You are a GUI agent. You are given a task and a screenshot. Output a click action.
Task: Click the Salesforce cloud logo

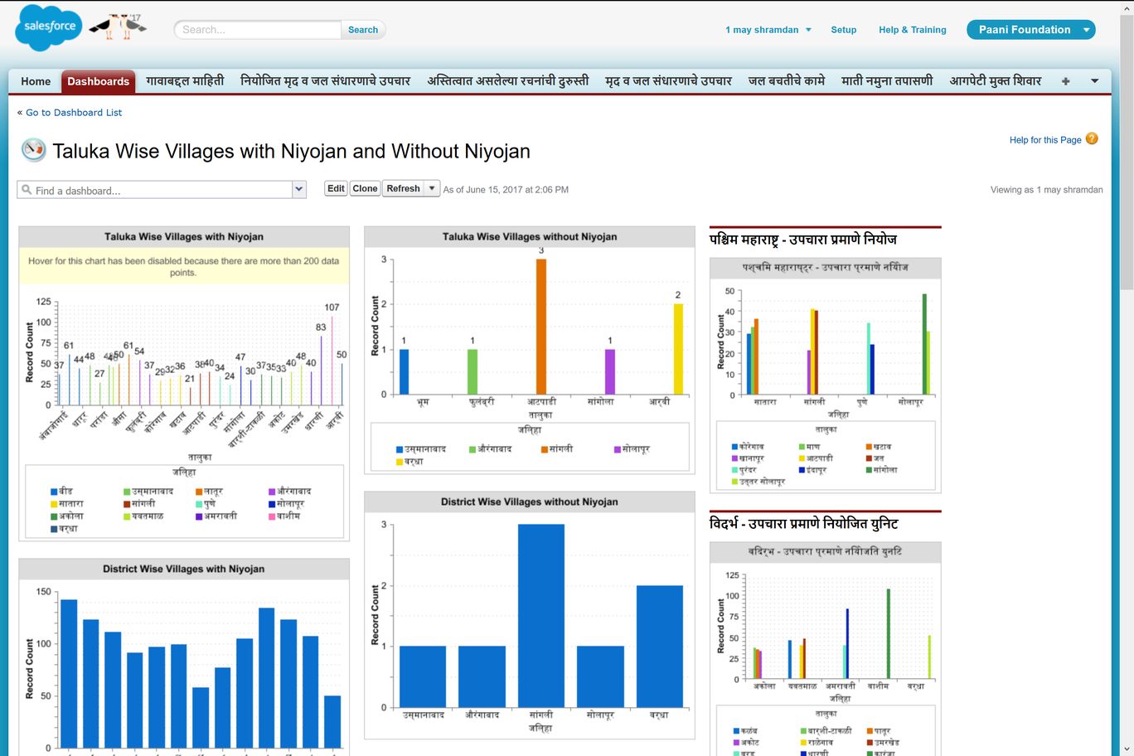click(48, 27)
